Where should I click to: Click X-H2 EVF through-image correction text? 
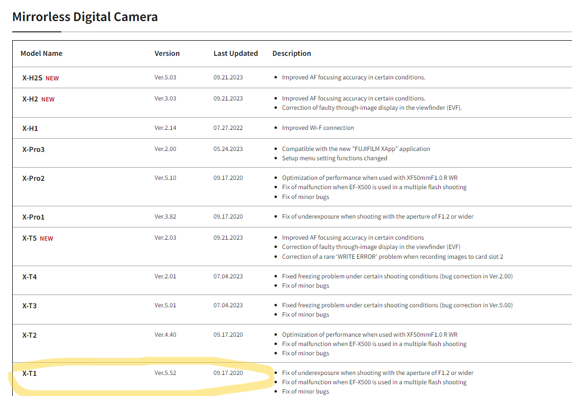[x=372, y=108]
